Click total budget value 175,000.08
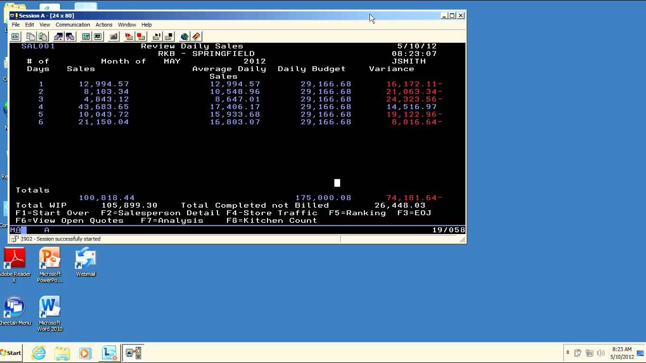Viewport: 646px width, 363px height. click(x=323, y=198)
